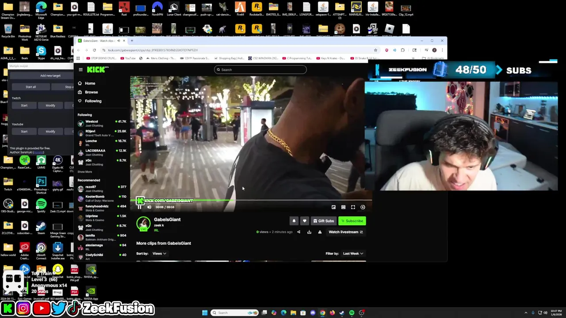Open clip player playback speed icon
566x318 pixels.
click(x=363, y=207)
